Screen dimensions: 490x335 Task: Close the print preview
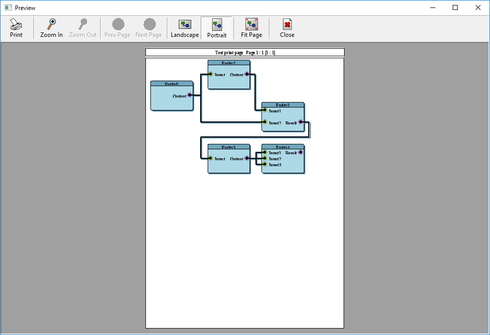[287, 27]
